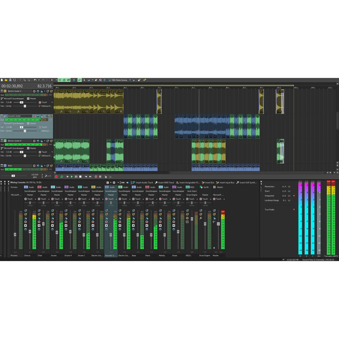Record-arm the Acoustic Guitar track
This screenshot has width=339, height=339.
(x=34, y=116)
